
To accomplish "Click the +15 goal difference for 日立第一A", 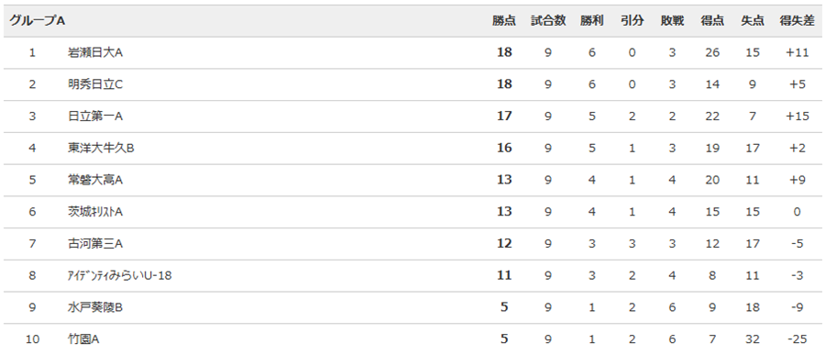I will tap(797, 116).
